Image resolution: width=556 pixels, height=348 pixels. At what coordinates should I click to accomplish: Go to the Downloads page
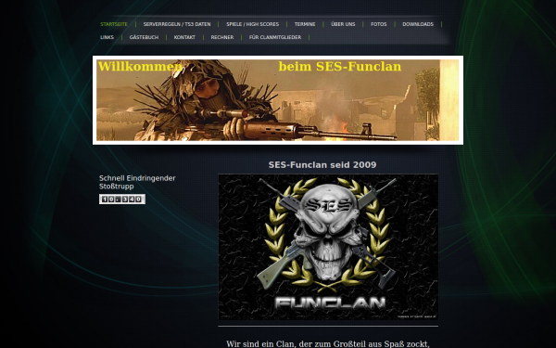tap(418, 24)
